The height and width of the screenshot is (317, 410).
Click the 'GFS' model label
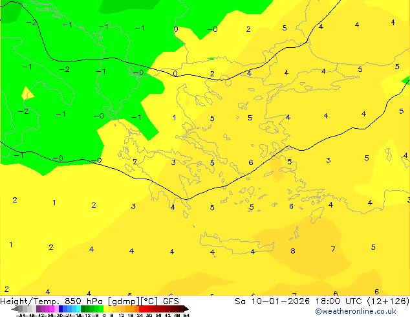click(x=171, y=301)
